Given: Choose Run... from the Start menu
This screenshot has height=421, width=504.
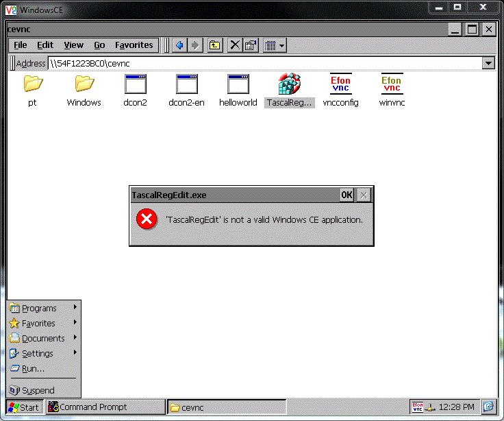Looking at the screenshot, I should click(43, 368).
